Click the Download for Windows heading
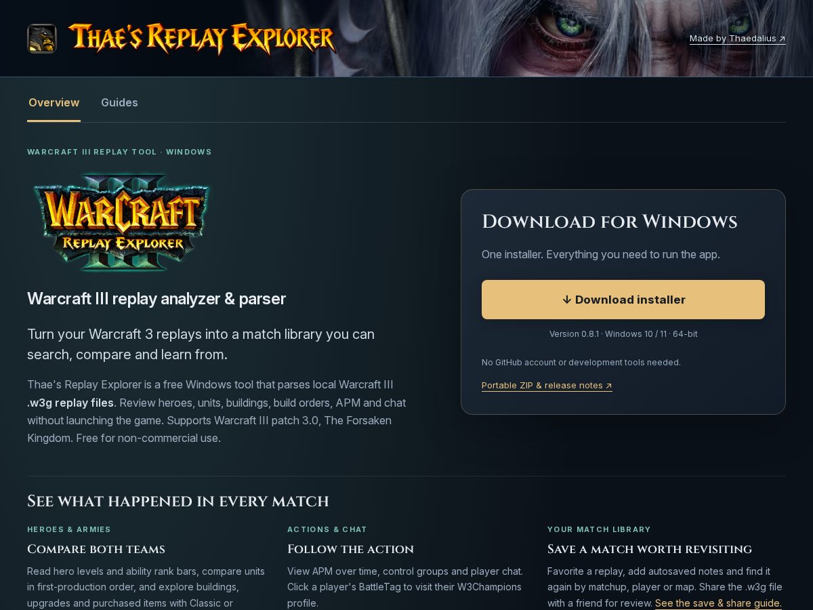This screenshot has height=610, width=813. 610,222
